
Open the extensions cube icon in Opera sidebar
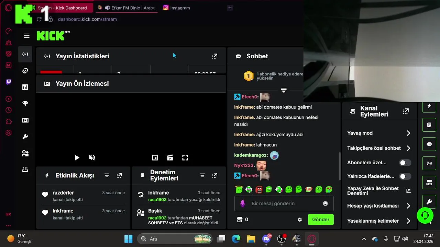point(9,121)
